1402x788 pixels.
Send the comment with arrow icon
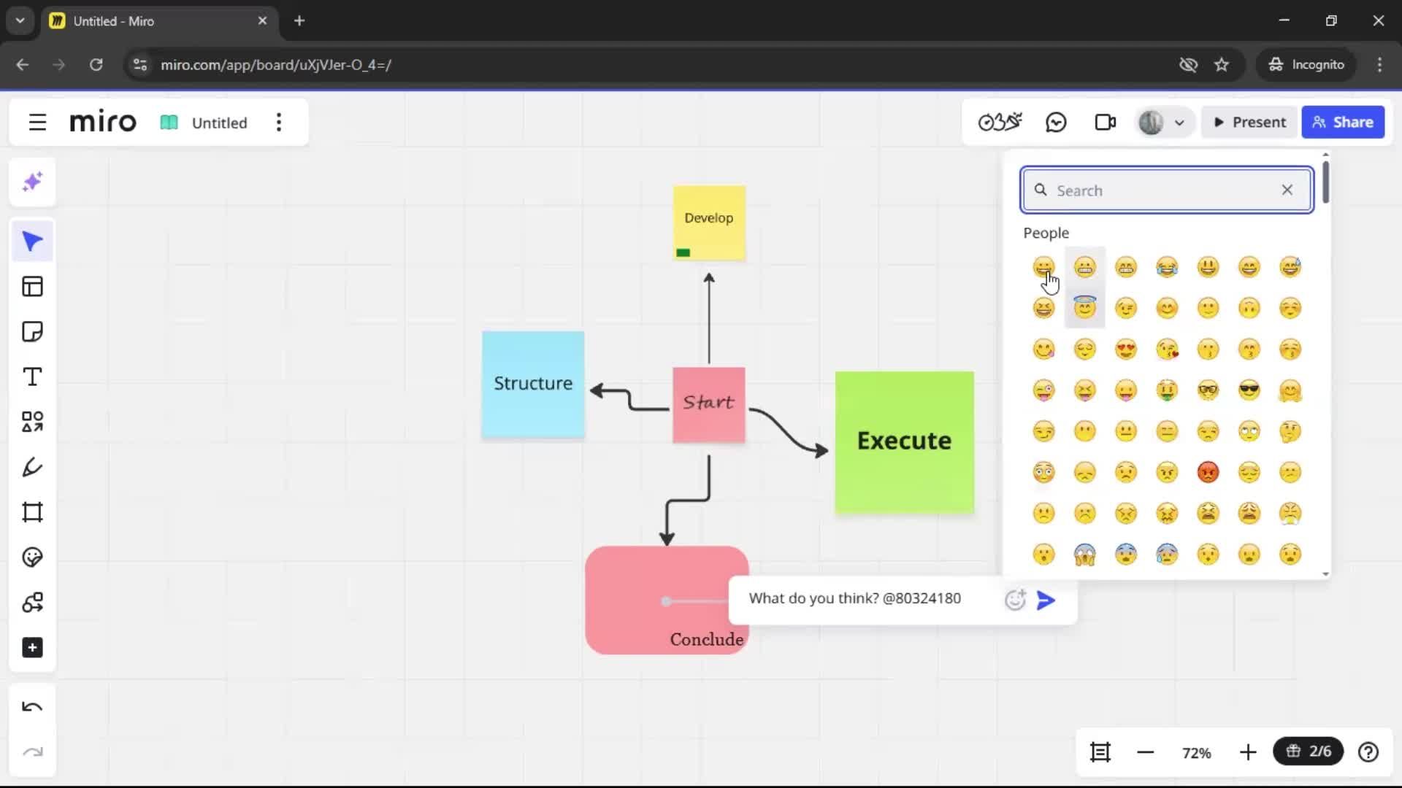pyautogui.click(x=1046, y=600)
